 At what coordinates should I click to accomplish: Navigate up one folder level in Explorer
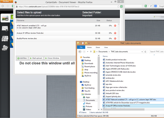pyautogui.click(x=90, y=52)
